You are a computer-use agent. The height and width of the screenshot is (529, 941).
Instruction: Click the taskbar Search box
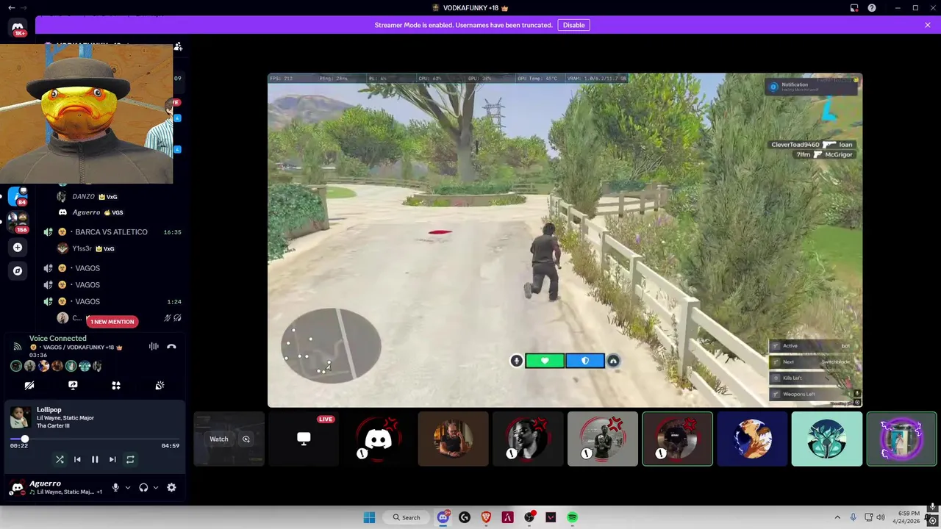coord(407,518)
